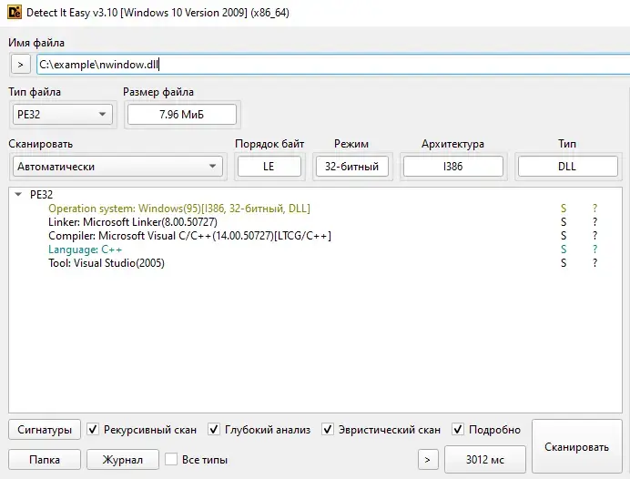Toggle the Рекурсивный скан checkbox

[93, 429]
